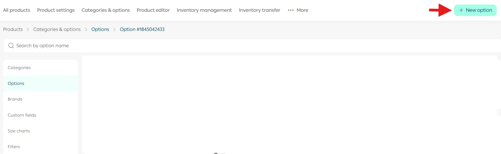Click the chevron after Products breadcrumb
The height and width of the screenshot is (154, 501).
coord(28,29)
